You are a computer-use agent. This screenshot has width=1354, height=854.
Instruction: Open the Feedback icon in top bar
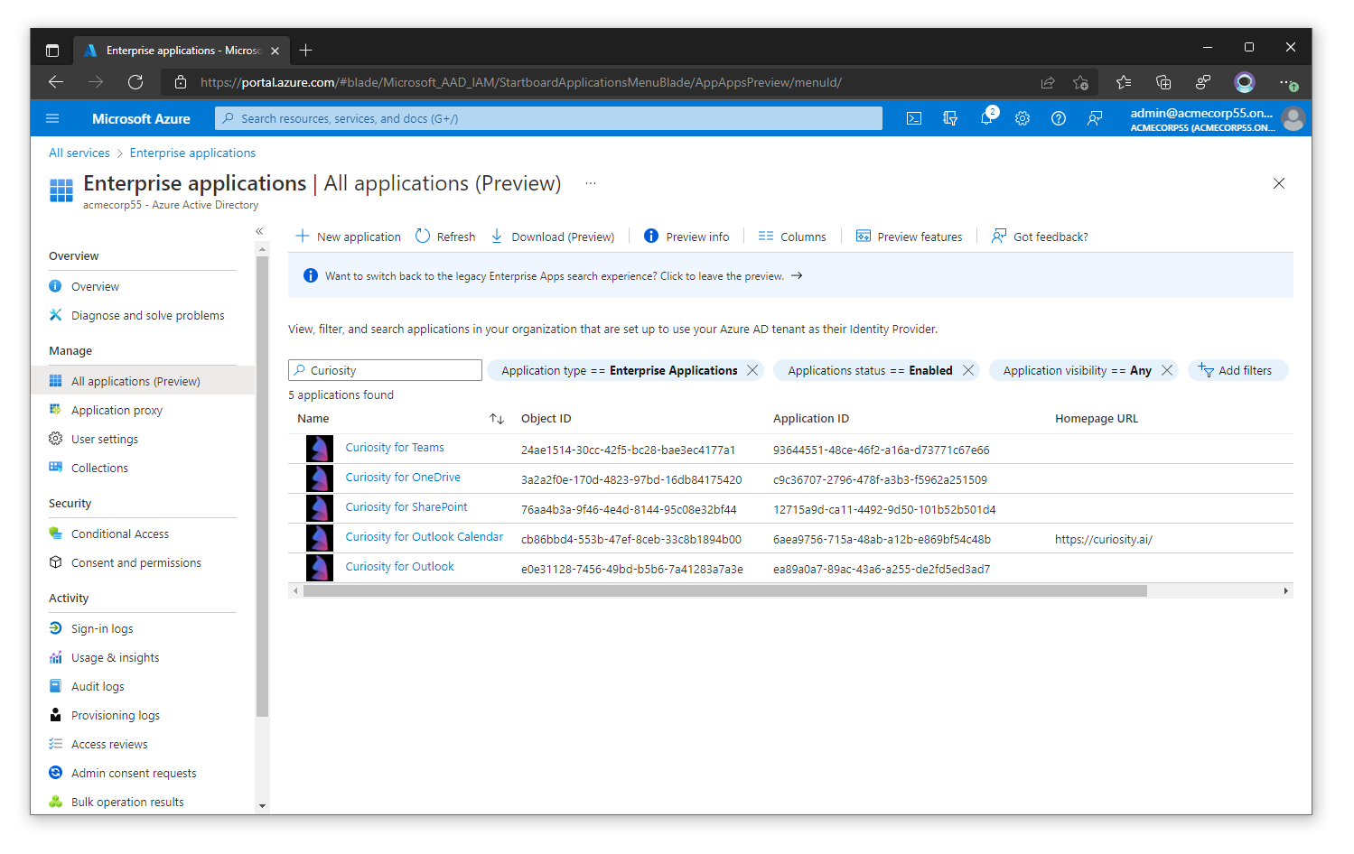click(x=1095, y=118)
